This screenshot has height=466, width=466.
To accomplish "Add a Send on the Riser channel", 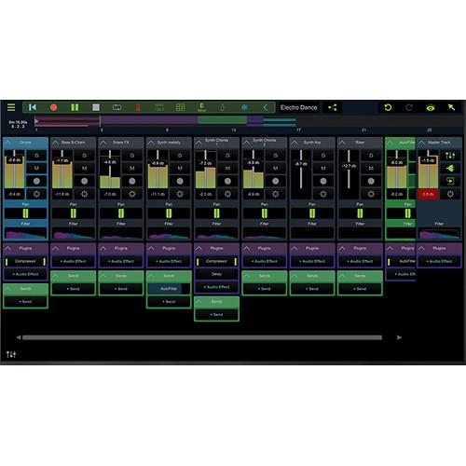I will (x=360, y=289).
